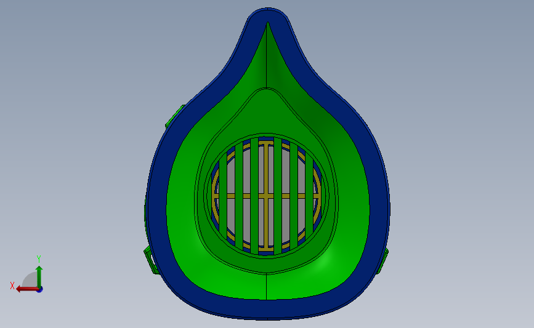Click the blue Z axis dot of triad
The image size is (534, 328).
coord(40,290)
